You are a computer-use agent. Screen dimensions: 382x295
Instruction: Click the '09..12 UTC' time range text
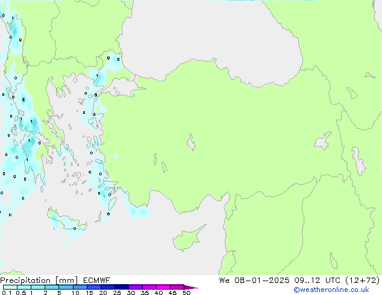317,281
